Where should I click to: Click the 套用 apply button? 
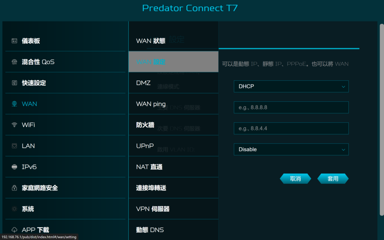(333, 178)
